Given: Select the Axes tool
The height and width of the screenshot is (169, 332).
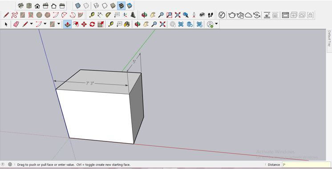Looking at the screenshot, I should (x=125, y=15).
